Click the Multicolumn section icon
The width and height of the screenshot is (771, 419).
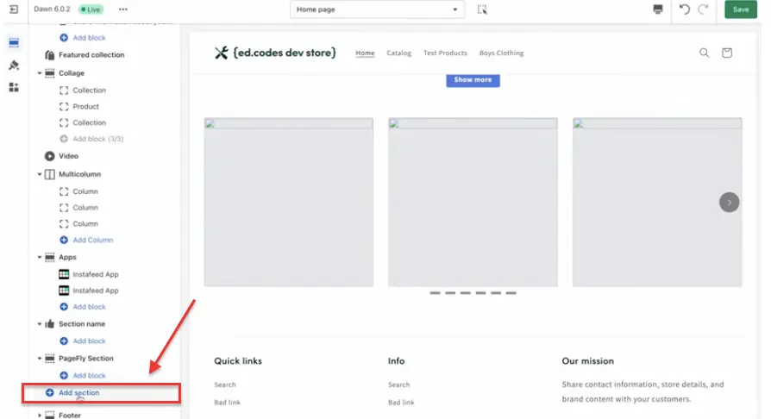(x=50, y=174)
